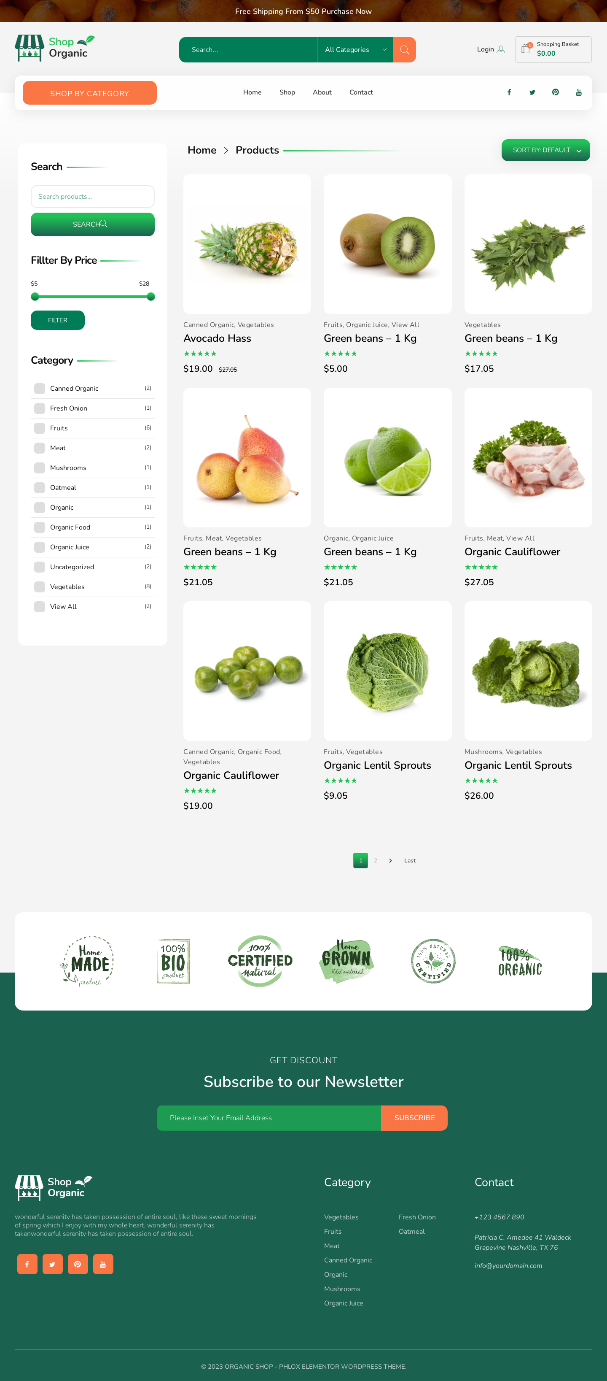Open the All Categories dropdown
607x1381 pixels.
tap(355, 50)
